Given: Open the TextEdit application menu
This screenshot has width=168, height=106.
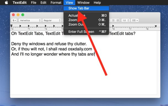Looking at the screenshot, I should [20, 2].
